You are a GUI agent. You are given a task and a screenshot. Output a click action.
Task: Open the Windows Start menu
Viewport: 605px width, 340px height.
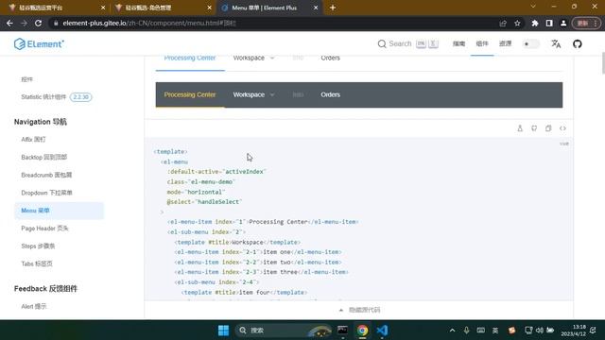tap(223, 331)
